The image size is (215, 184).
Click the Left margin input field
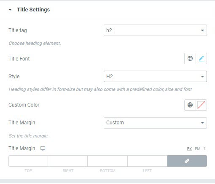[148, 161]
